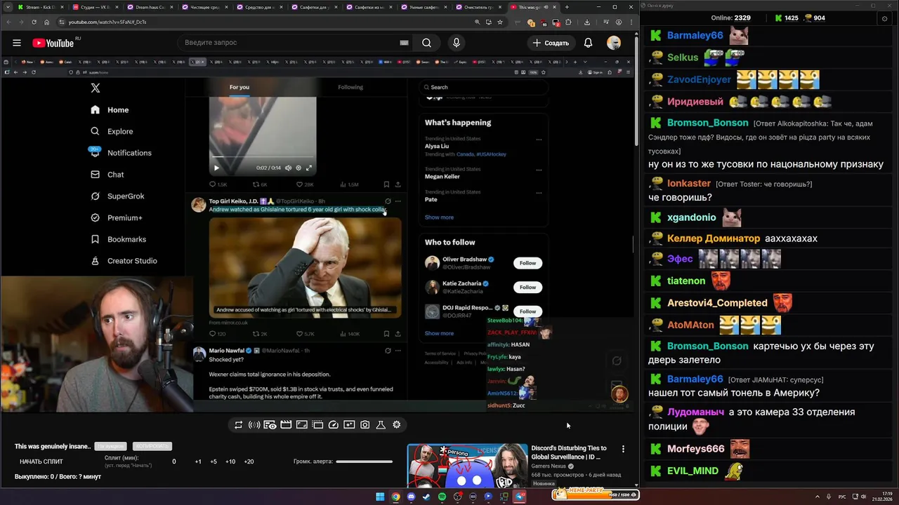Bookmark this page with the star

click(x=500, y=22)
